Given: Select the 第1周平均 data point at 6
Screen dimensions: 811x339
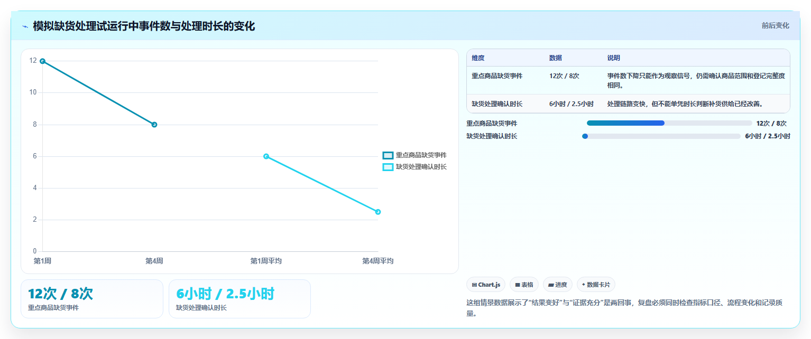Looking at the screenshot, I should point(266,156).
